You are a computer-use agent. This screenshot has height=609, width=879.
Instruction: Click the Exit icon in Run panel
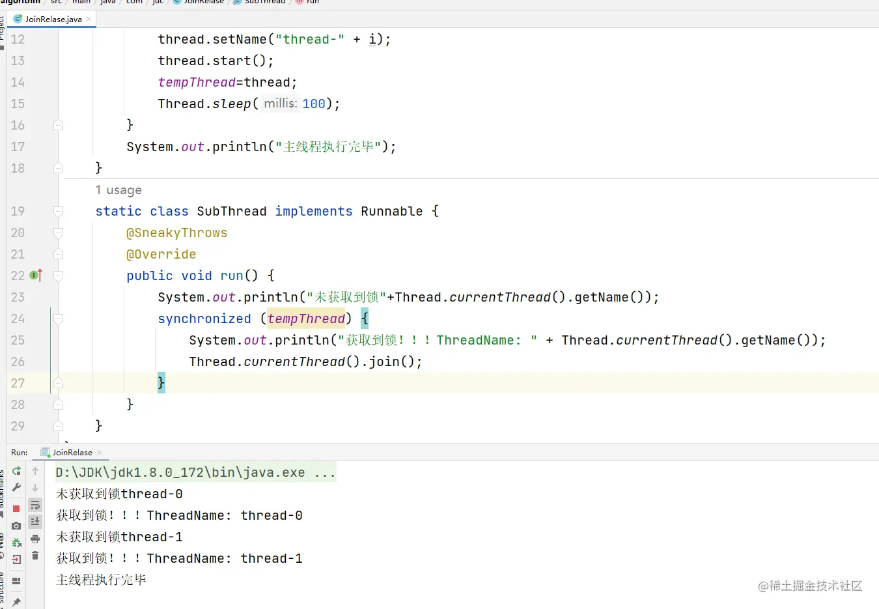16,559
